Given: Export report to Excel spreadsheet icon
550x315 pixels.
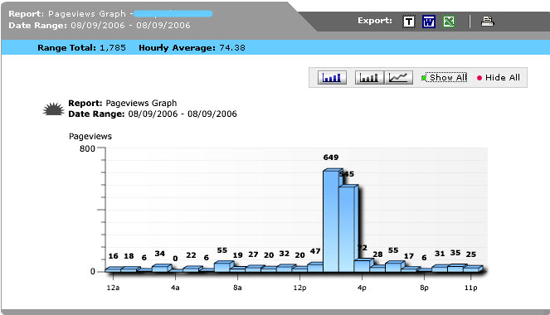Looking at the screenshot, I should tap(449, 22).
